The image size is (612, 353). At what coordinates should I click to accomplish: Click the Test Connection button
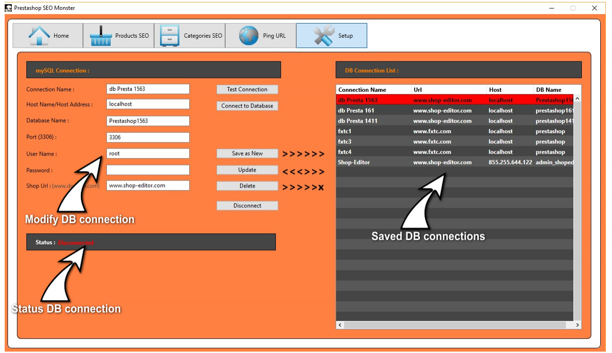tap(247, 90)
